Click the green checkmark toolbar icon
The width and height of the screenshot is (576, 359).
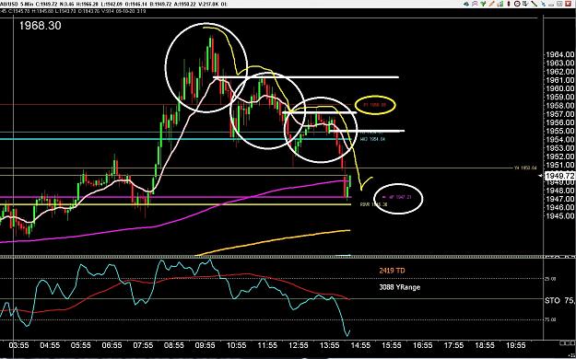tap(483, 4)
